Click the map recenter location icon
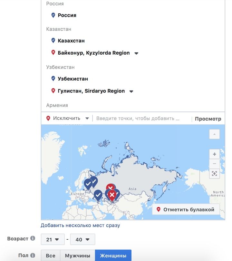Screen dimensions: 232x261 (214, 174)
